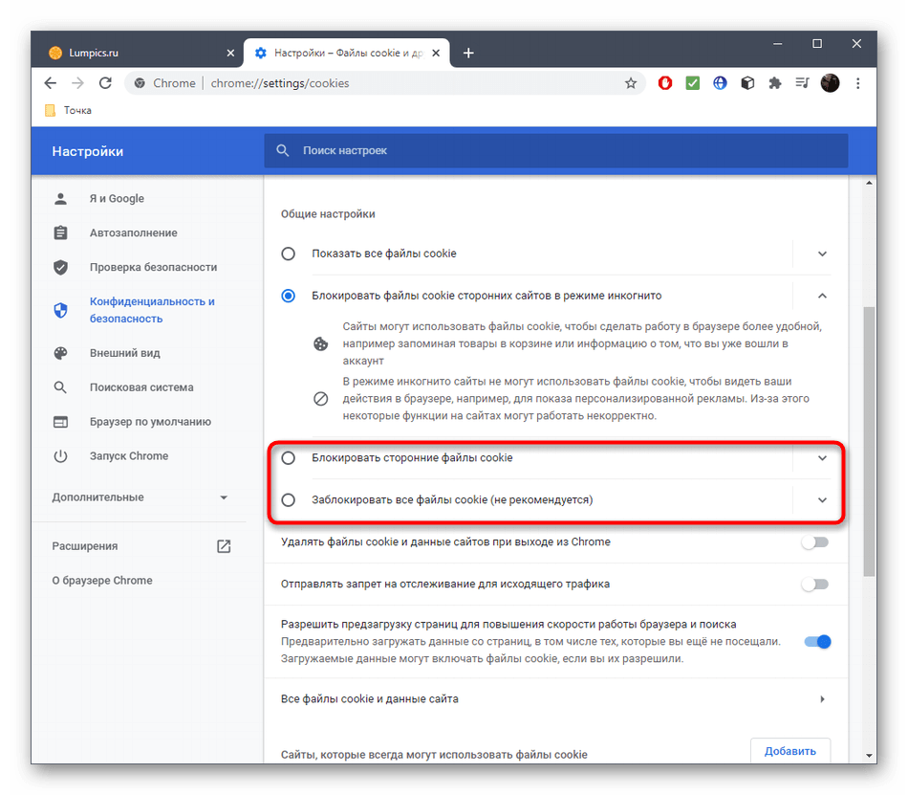The width and height of the screenshot is (908, 795).
Task: Click the gear icon on the settings tab
Action: coord(261,53)
